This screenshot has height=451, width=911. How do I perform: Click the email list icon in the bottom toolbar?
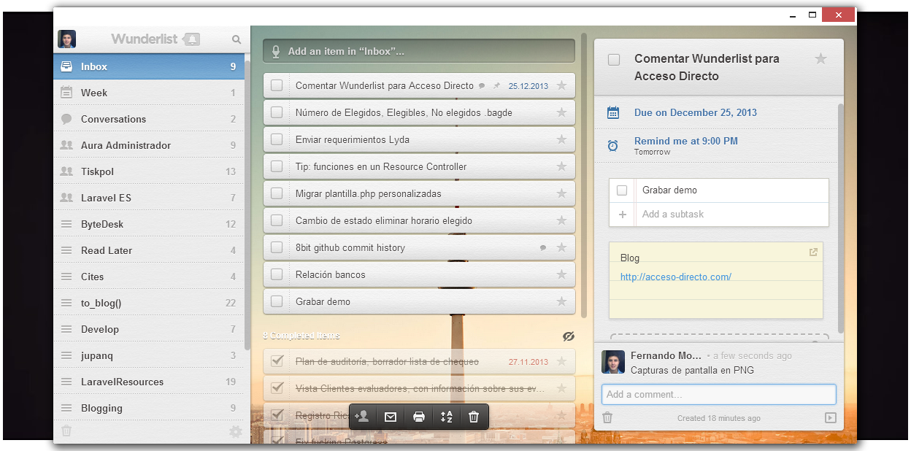tap(391, 417)
